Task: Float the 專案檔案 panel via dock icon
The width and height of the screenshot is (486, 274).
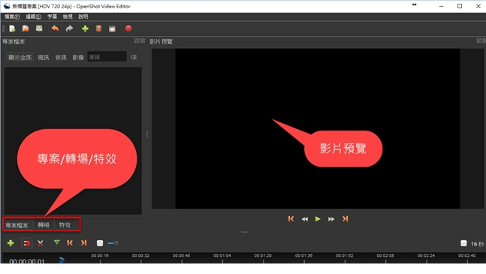Action: (137, 41)
